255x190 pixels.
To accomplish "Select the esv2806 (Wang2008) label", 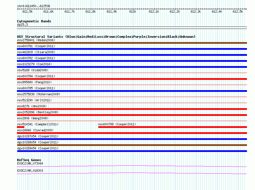I will point(33,118).
